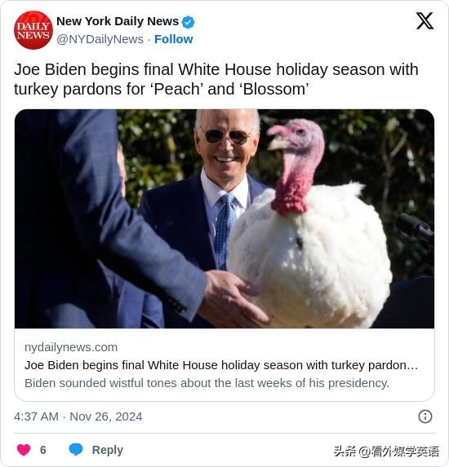Click the article description about wistful tones
Image resolution: width=449 pixels, height=467 pixels.
coord(207,383)
